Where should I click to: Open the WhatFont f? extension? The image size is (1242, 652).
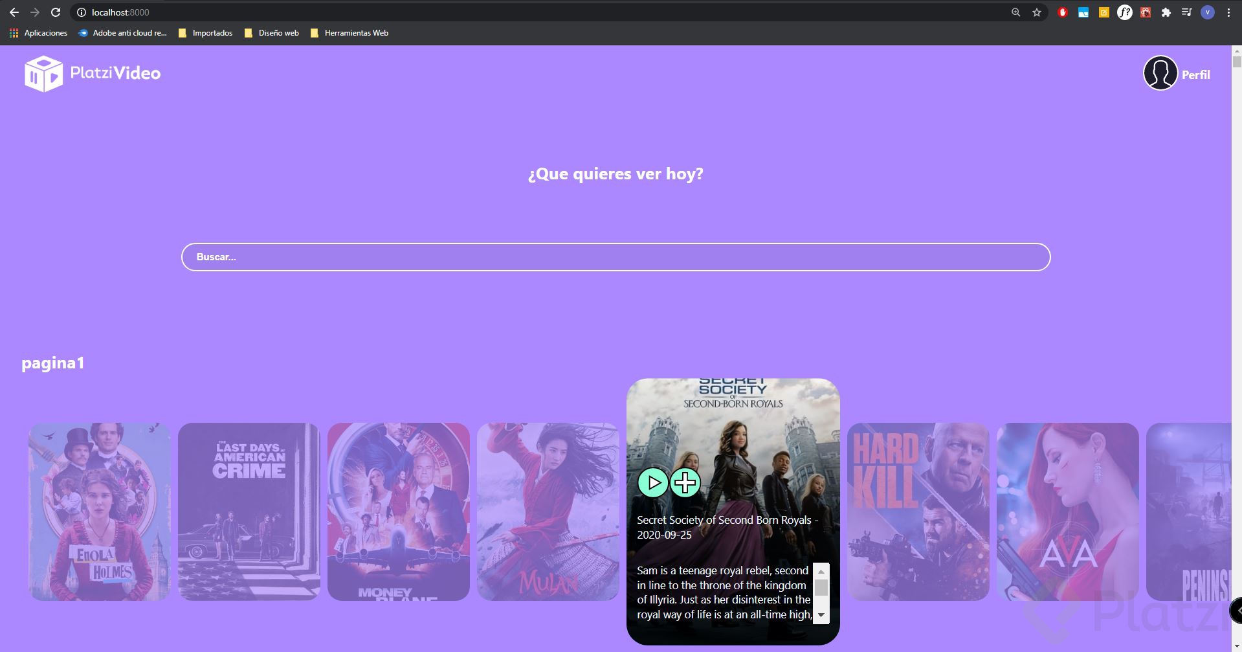pos(1125,12)
